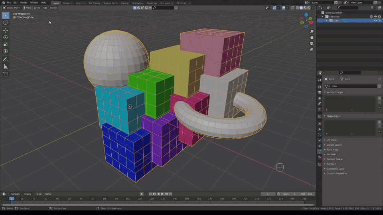
Task: Select the Add Cube tool
Action: pyautogui.click(x=6, y=74)
